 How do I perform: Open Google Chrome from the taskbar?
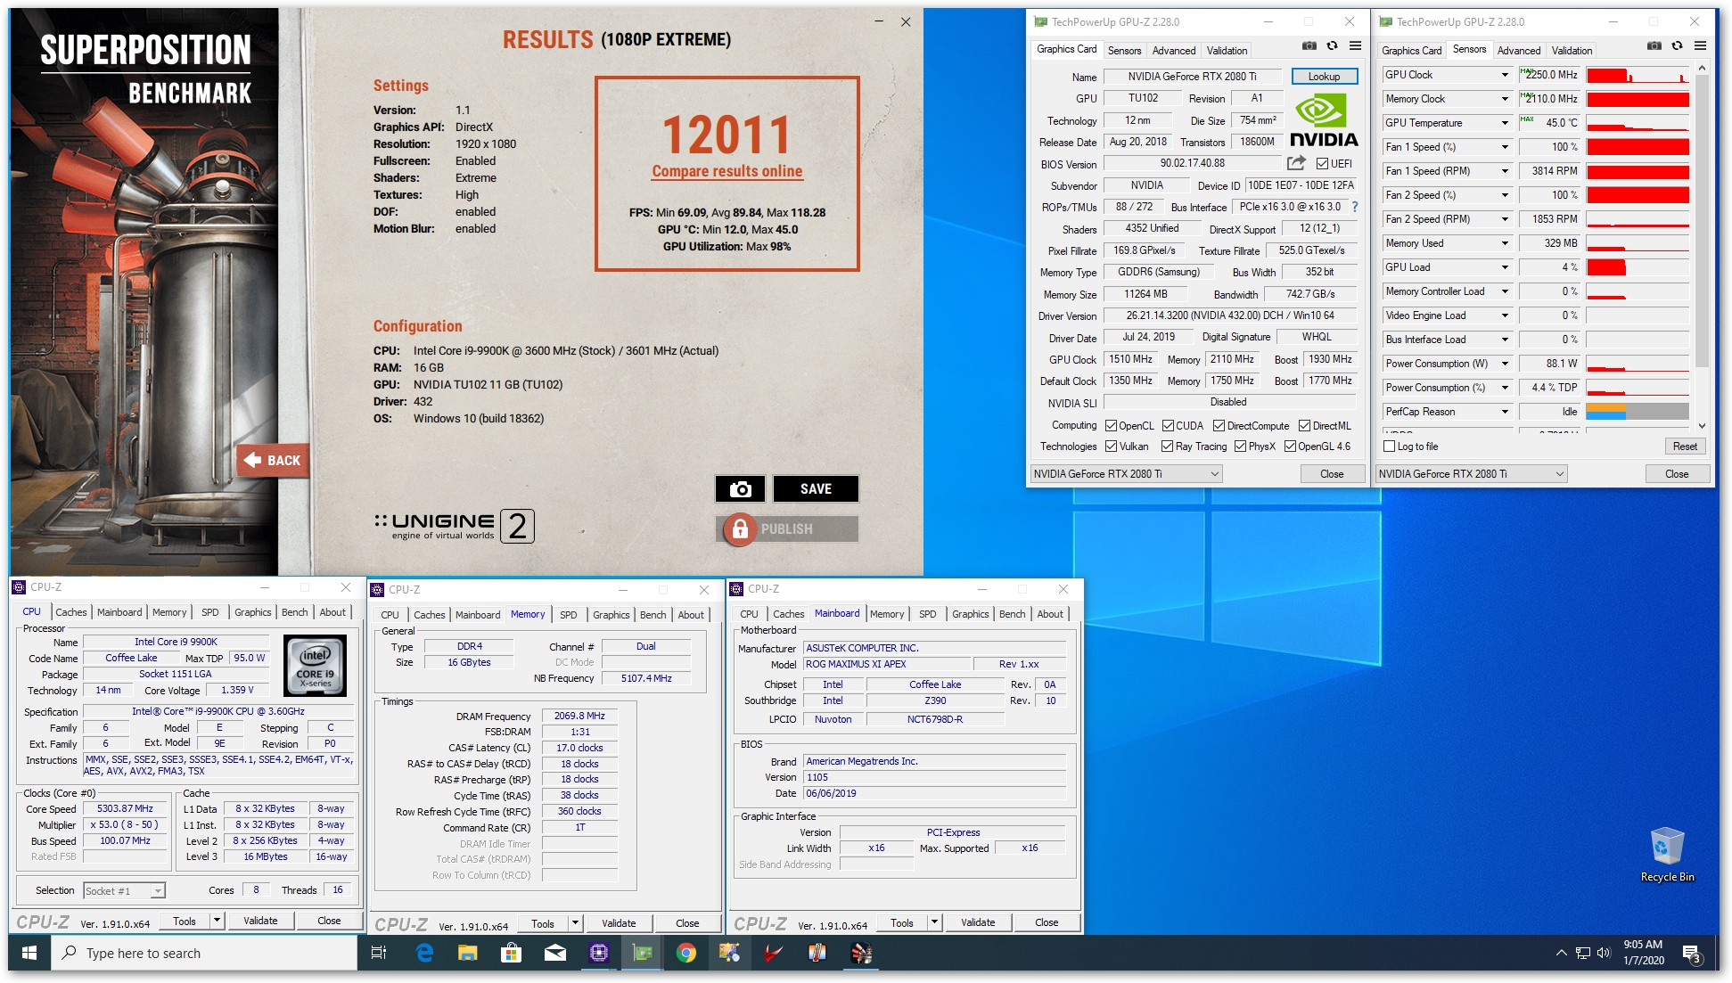point(685,953)
